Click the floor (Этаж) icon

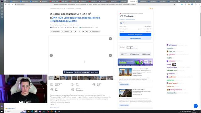(x=73, y=84)
